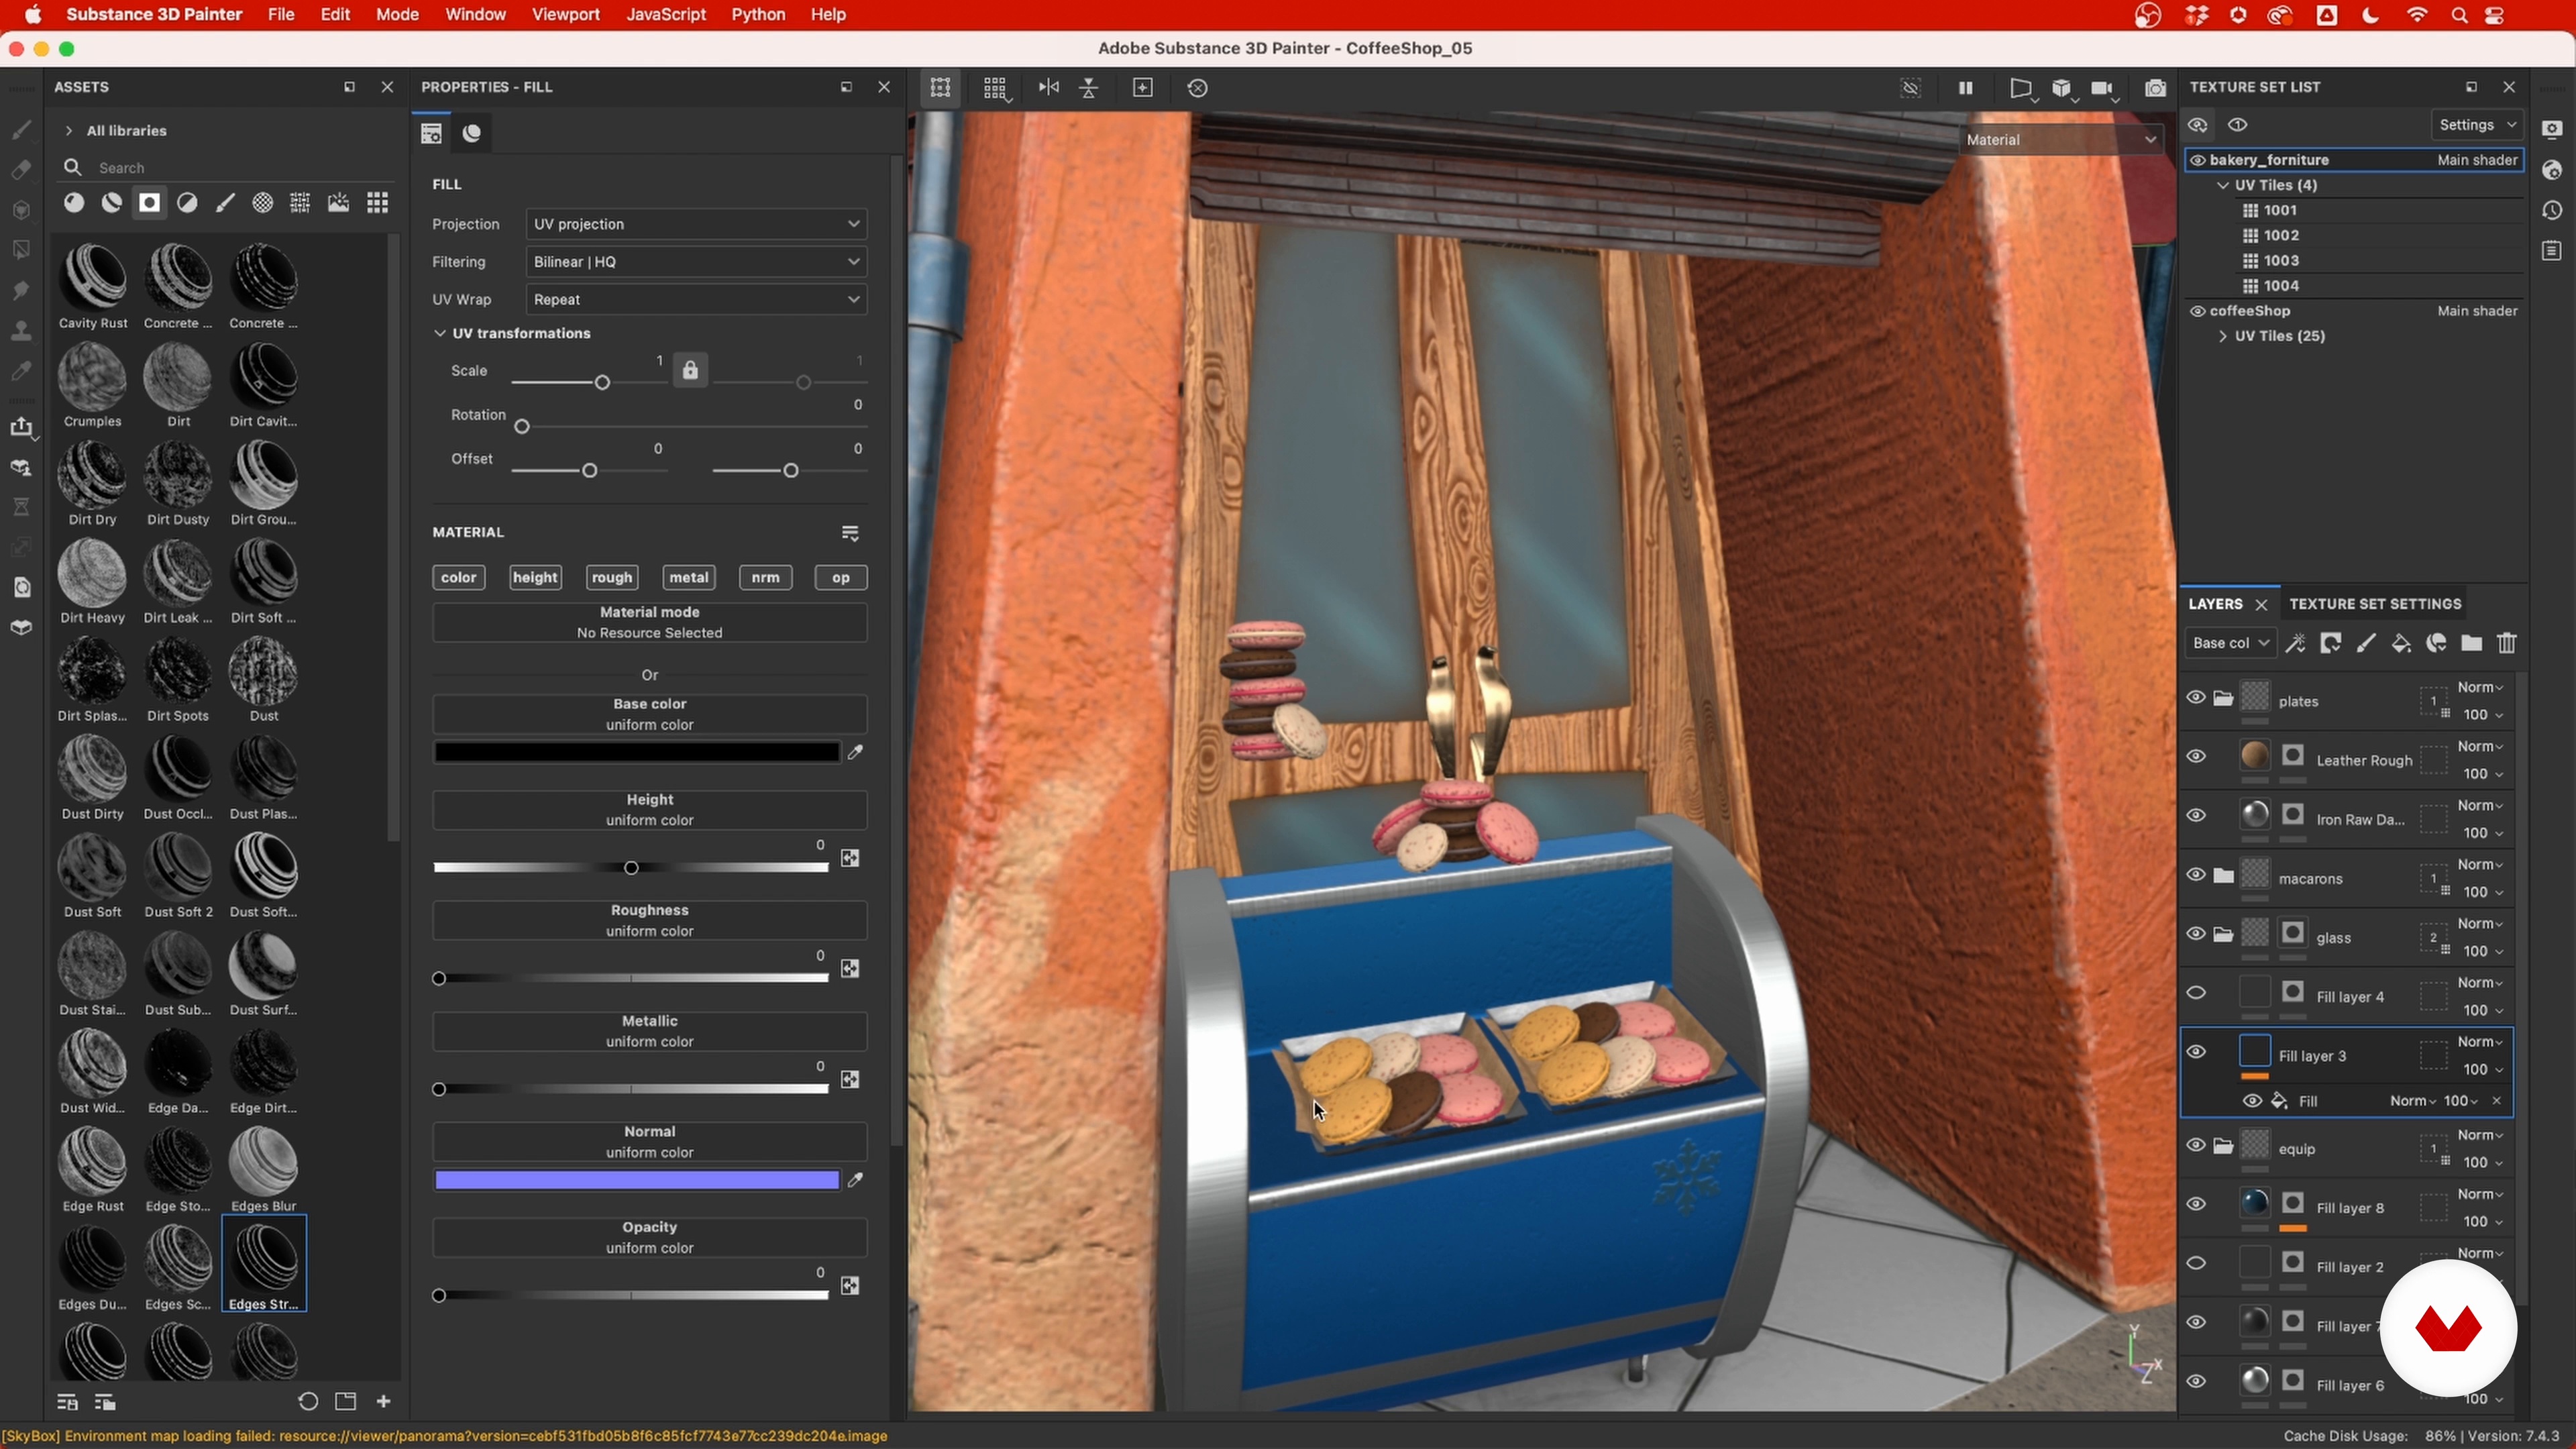
Task: Click the Base color uniform color button
Action: click(x=649, y=714)
